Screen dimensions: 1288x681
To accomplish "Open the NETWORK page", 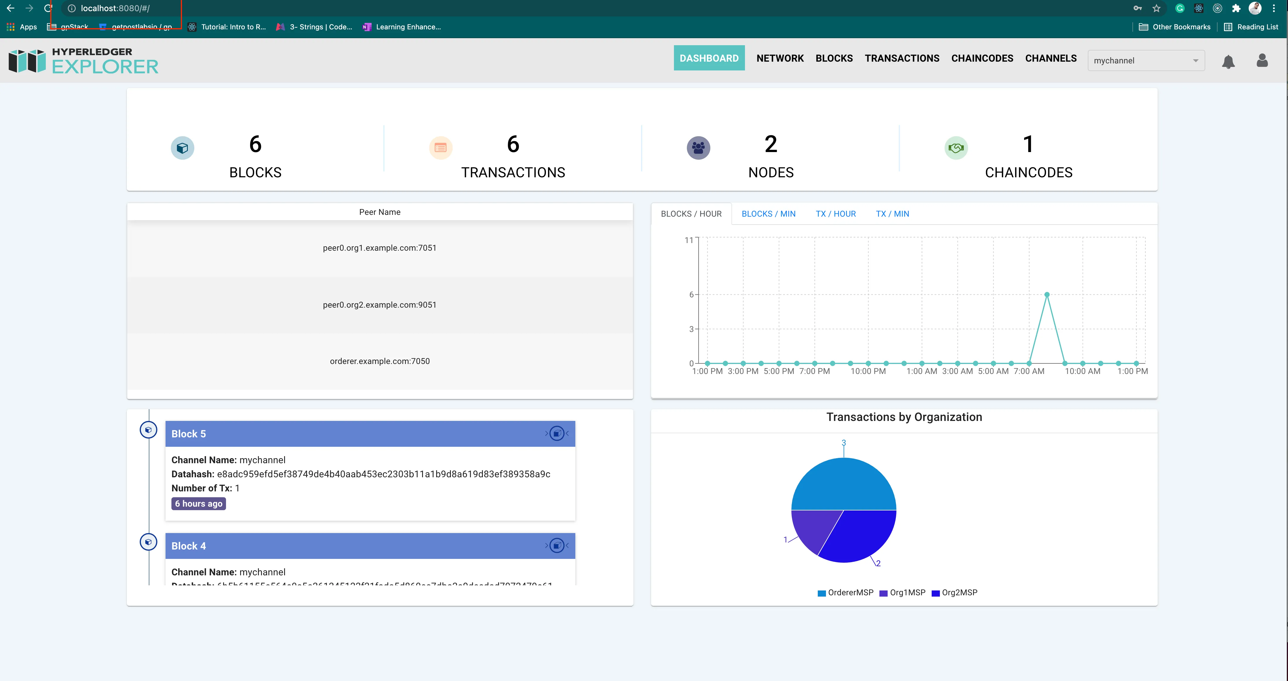I will coord(780,58).
